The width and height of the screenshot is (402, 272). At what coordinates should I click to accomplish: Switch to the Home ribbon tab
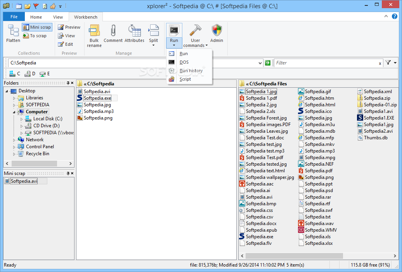[x=36, y=17]
